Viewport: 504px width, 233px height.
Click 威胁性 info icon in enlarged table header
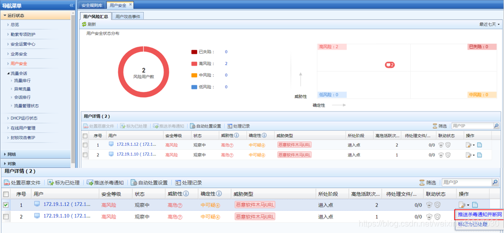186,194
